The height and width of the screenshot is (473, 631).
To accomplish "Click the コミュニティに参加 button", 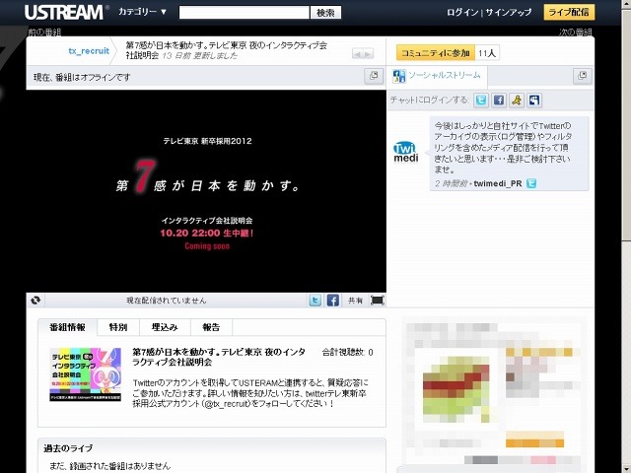I will click(x=436, y=52).
